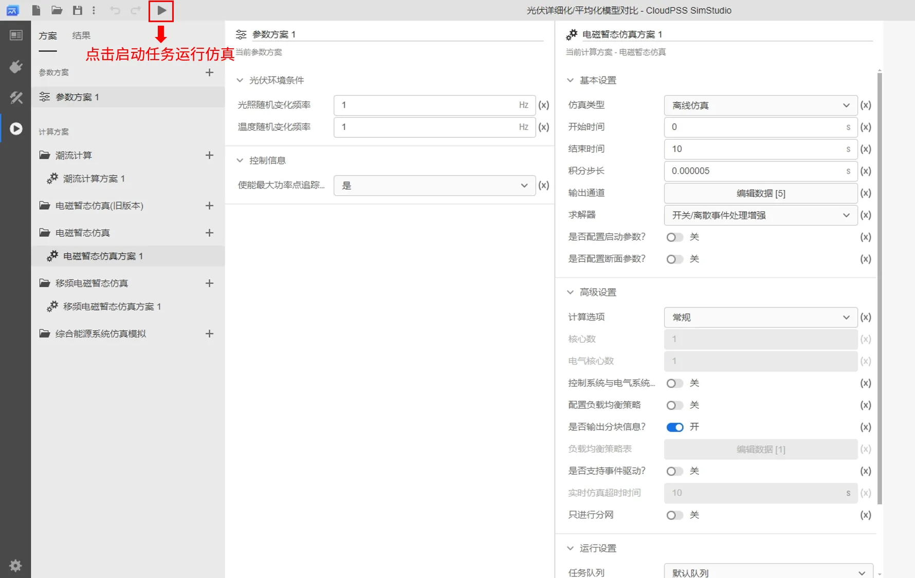Add a new 综合能源系统仿真模拟 scheme
The height and width of the screenshot is (578, 915).
pyautogui.click(x=209, y=333)
